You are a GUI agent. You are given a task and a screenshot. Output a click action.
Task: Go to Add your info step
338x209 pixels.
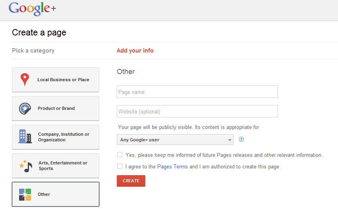pyautogui.click(x=135, y=51)
